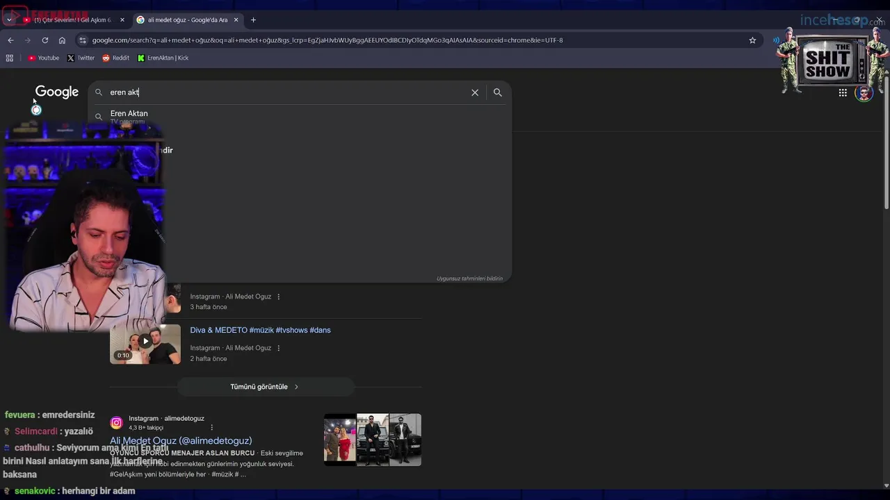The width and height of the screenshot is (890, 500).
Task: Close the ali medet oğuz Google tab
Action: [x=236, y=20]
